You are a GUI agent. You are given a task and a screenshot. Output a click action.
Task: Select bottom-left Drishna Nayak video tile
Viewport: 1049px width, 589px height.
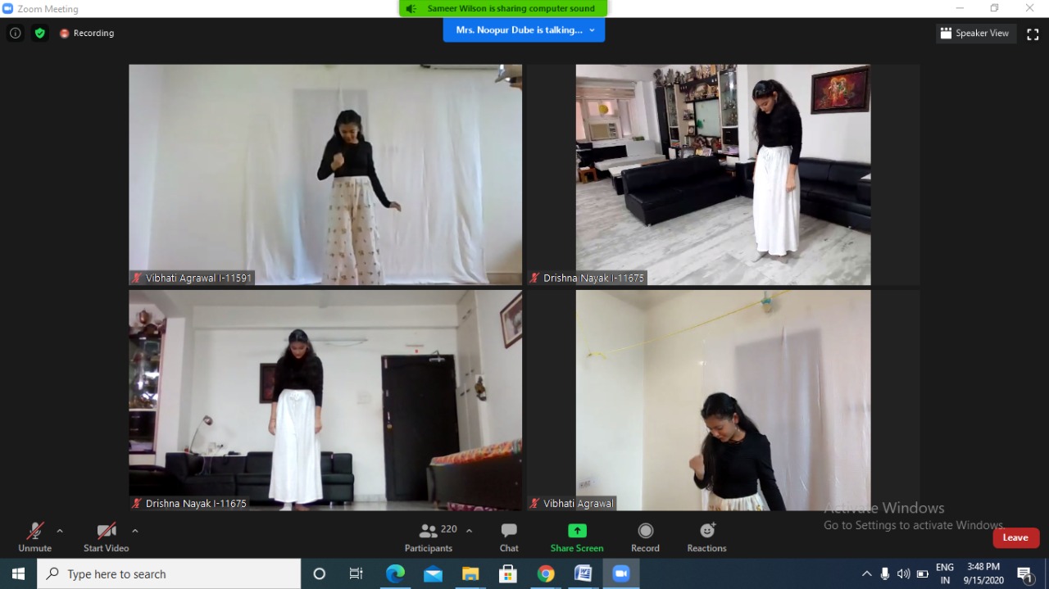click(325, 400)
